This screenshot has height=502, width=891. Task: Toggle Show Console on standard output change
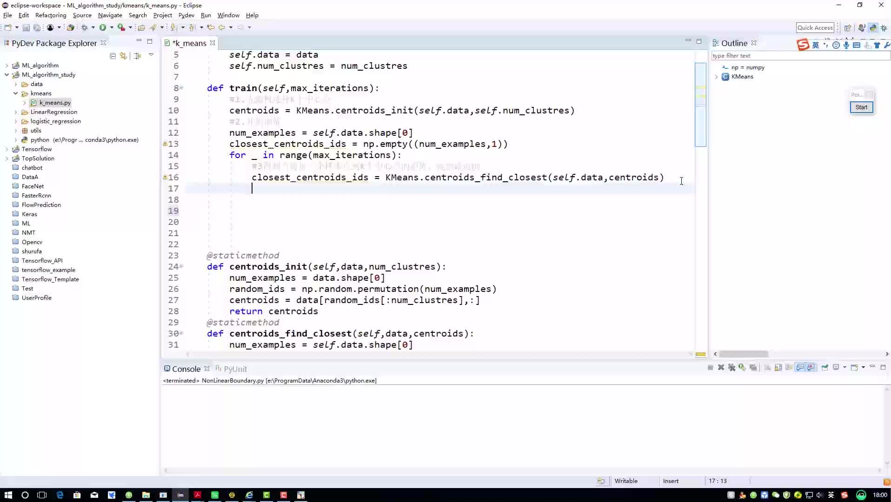(x=800, y=367)
